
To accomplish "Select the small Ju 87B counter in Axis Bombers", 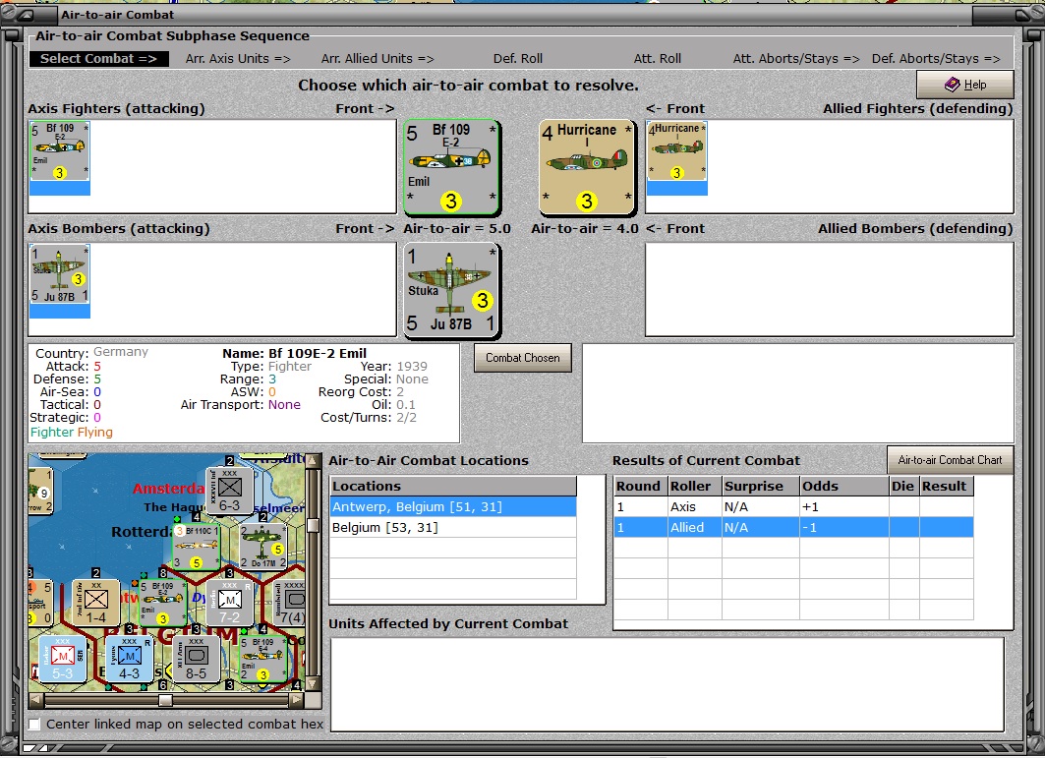I will [x=59, y=274].
